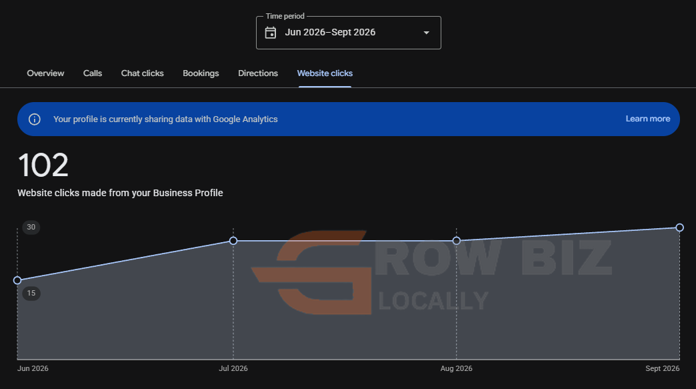Select the Sept 2026 chart data point
Image resolution: width=696 pixels, height=389 pixels.
679,228
